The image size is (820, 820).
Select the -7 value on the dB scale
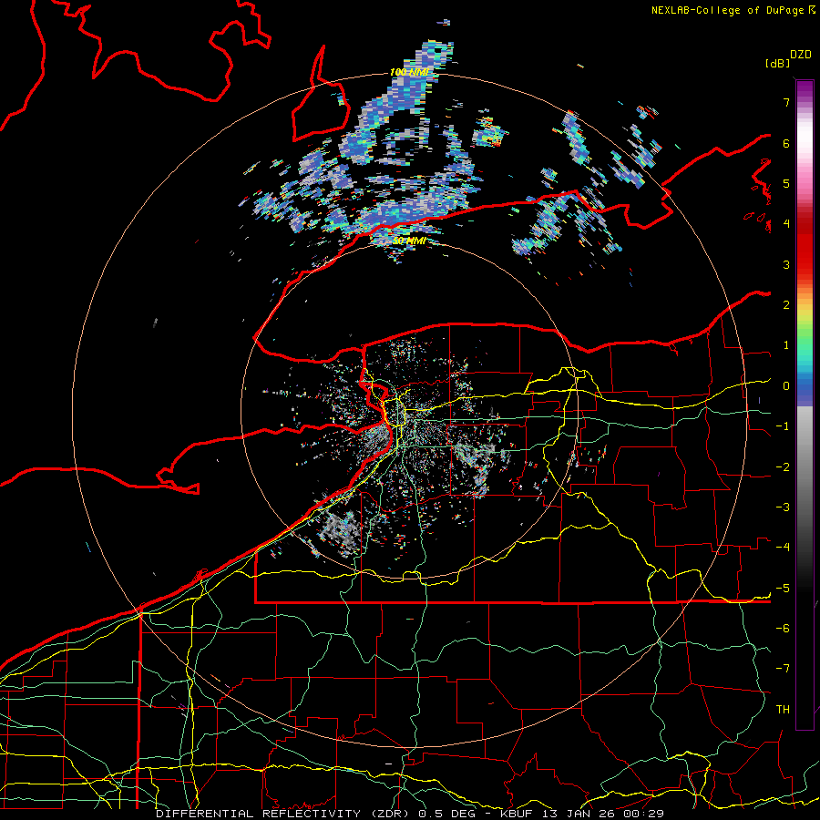coord(783,669)
